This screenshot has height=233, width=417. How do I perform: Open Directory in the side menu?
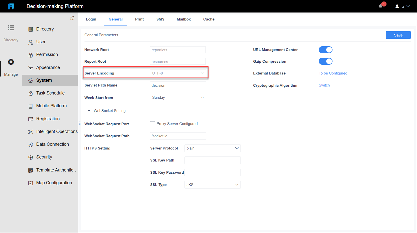[45, 29]
